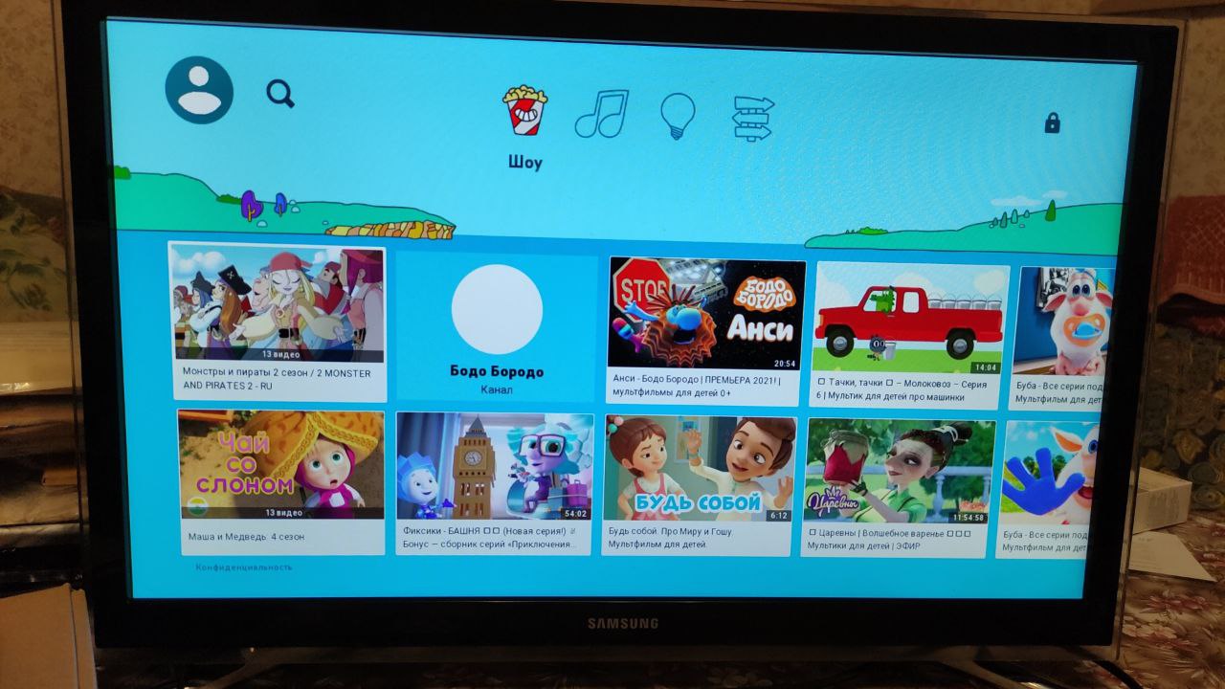Open the Бодо Бородо channel avatar
The width and height of the screenshot is (1225, 689).
coord(497,309)
